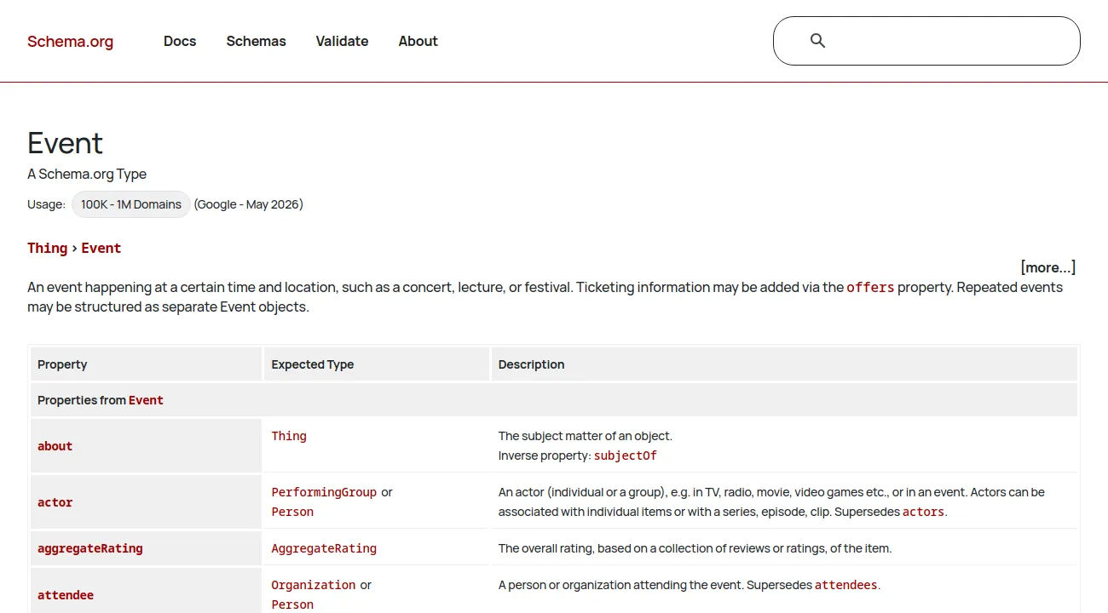
Task: Open the Validate menu item
Action: click(342, 41)
